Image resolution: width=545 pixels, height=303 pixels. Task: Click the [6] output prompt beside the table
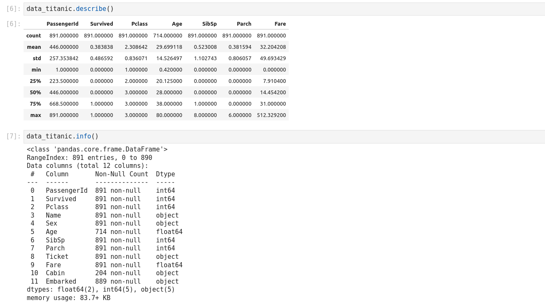click(13, 24)
